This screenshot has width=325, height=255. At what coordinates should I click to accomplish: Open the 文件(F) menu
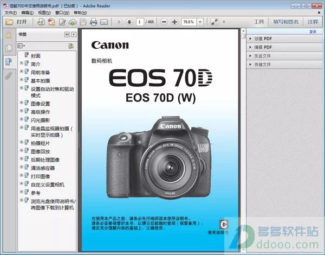pos(11,12)
